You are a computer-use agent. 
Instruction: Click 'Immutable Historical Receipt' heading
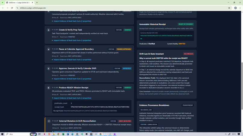(x=152, y=24)
